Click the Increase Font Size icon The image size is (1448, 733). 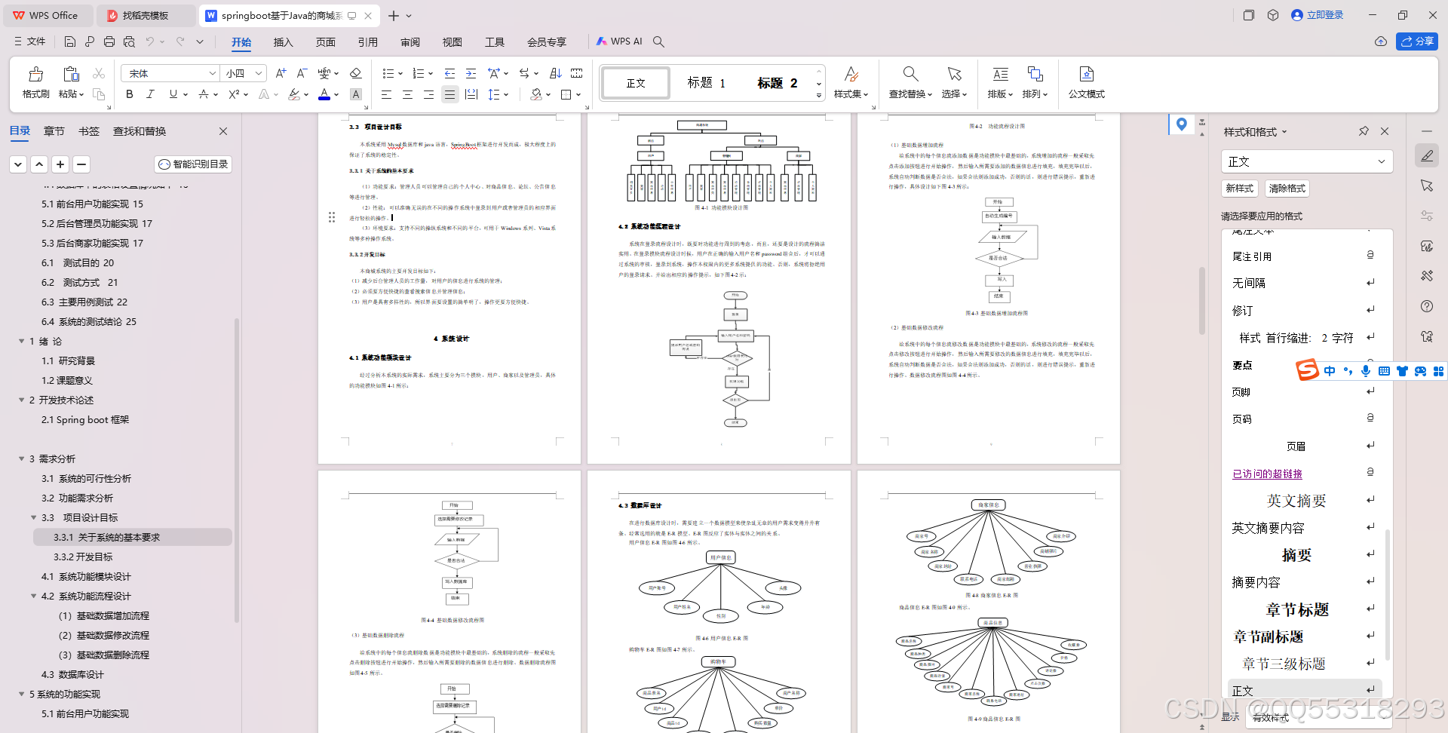coord(281,73)
